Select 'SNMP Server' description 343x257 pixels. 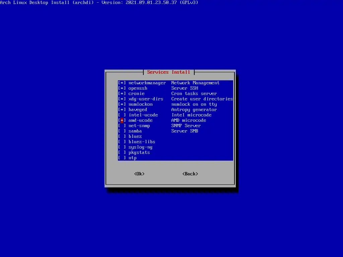click(x=186, y=126)
